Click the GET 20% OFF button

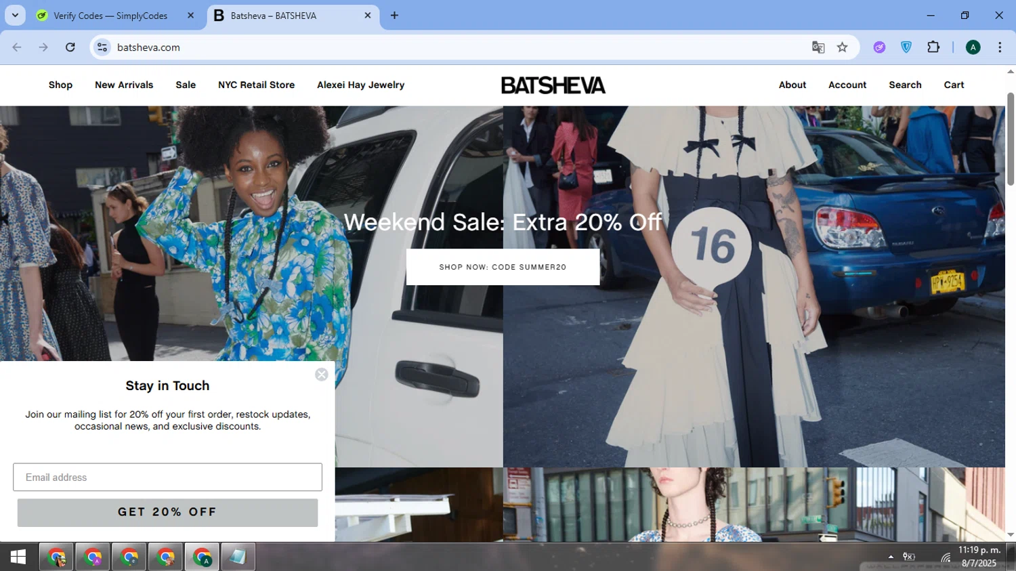click(167, 512)
